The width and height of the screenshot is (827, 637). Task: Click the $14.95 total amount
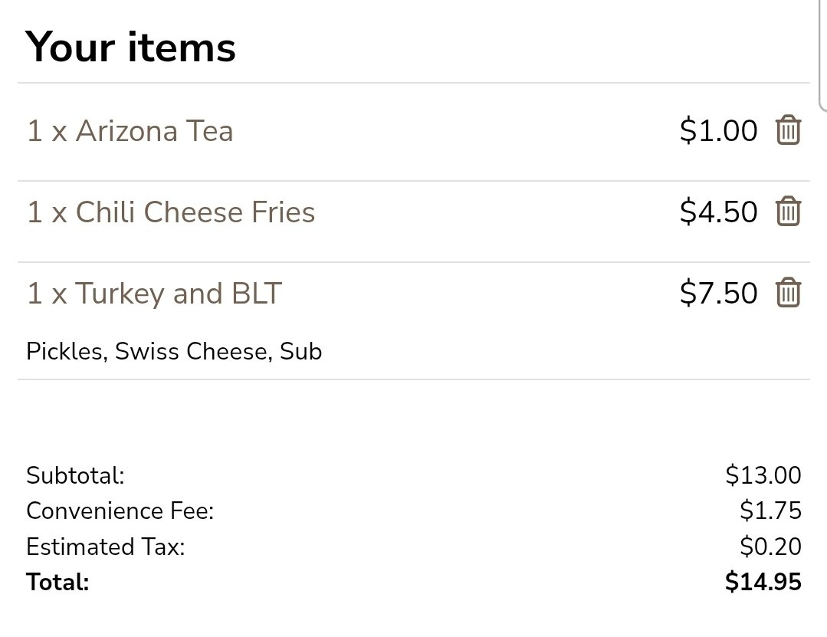pos(763,583)
